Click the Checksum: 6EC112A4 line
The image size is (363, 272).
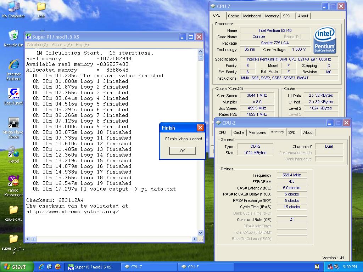click(55, 200)
